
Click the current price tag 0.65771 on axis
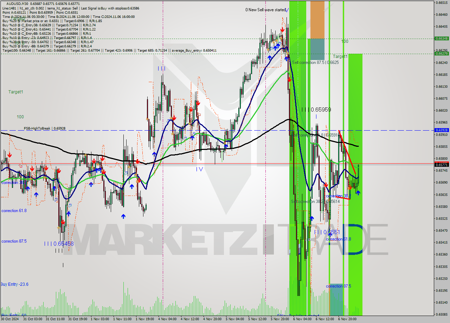(442, 164)
